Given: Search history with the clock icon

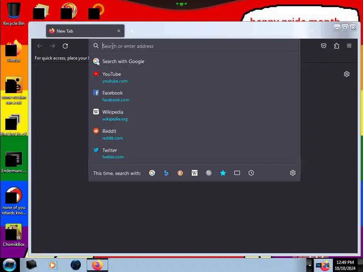Looking at the screenshot, I should (x=251, y=173).
